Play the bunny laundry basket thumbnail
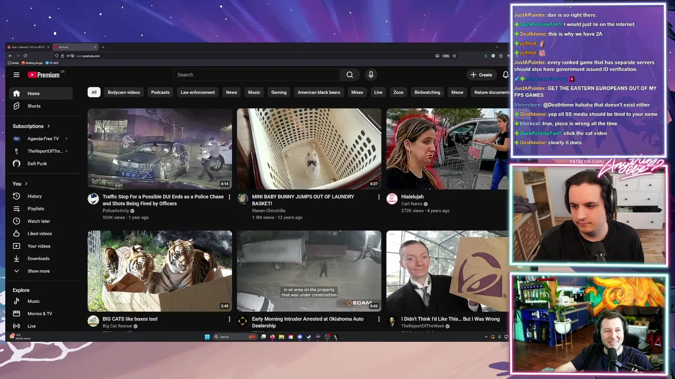This screenshot has height=379, width=675. [309, 149]
